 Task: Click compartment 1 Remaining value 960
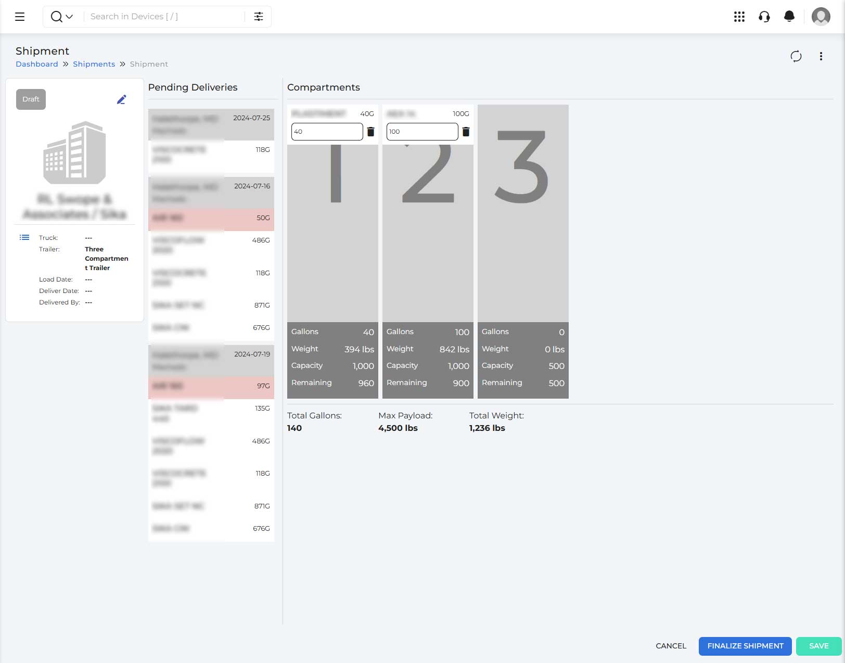366,383
